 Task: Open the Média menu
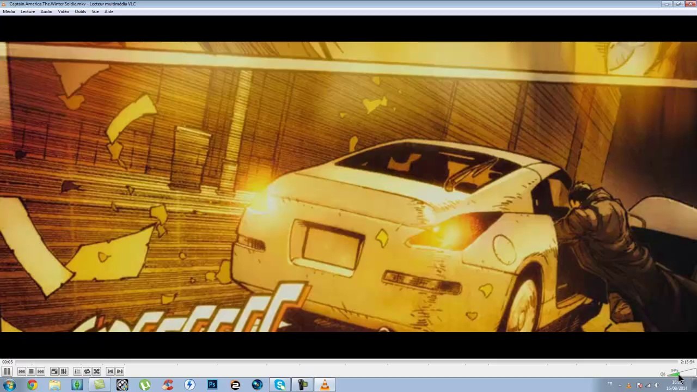pos(9,11)
